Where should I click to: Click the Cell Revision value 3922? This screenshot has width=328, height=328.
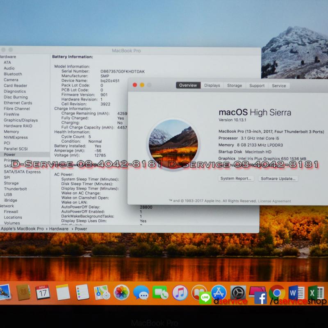tap(105, 104)
